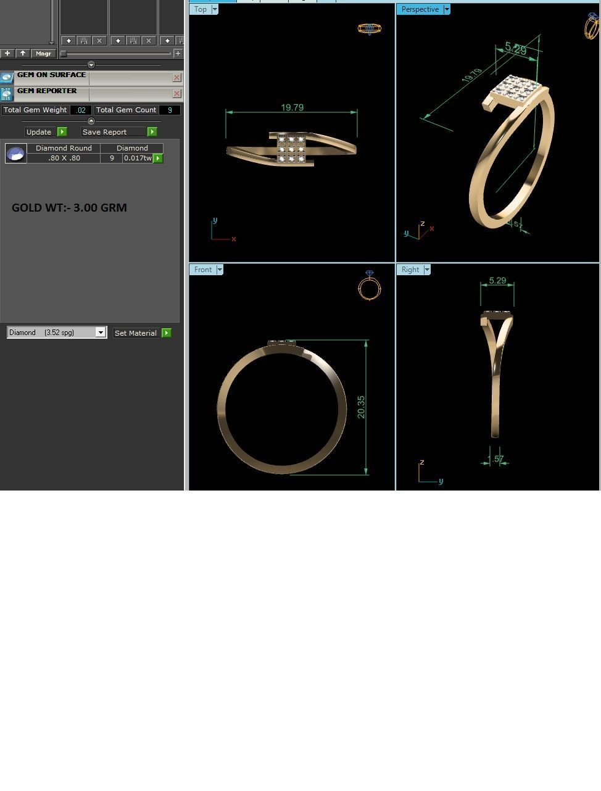Image resolution: width=601 pixels, height=791 pixels.
Task: Click the Total Gem Weight value field
Action: [x=81, y=110]
